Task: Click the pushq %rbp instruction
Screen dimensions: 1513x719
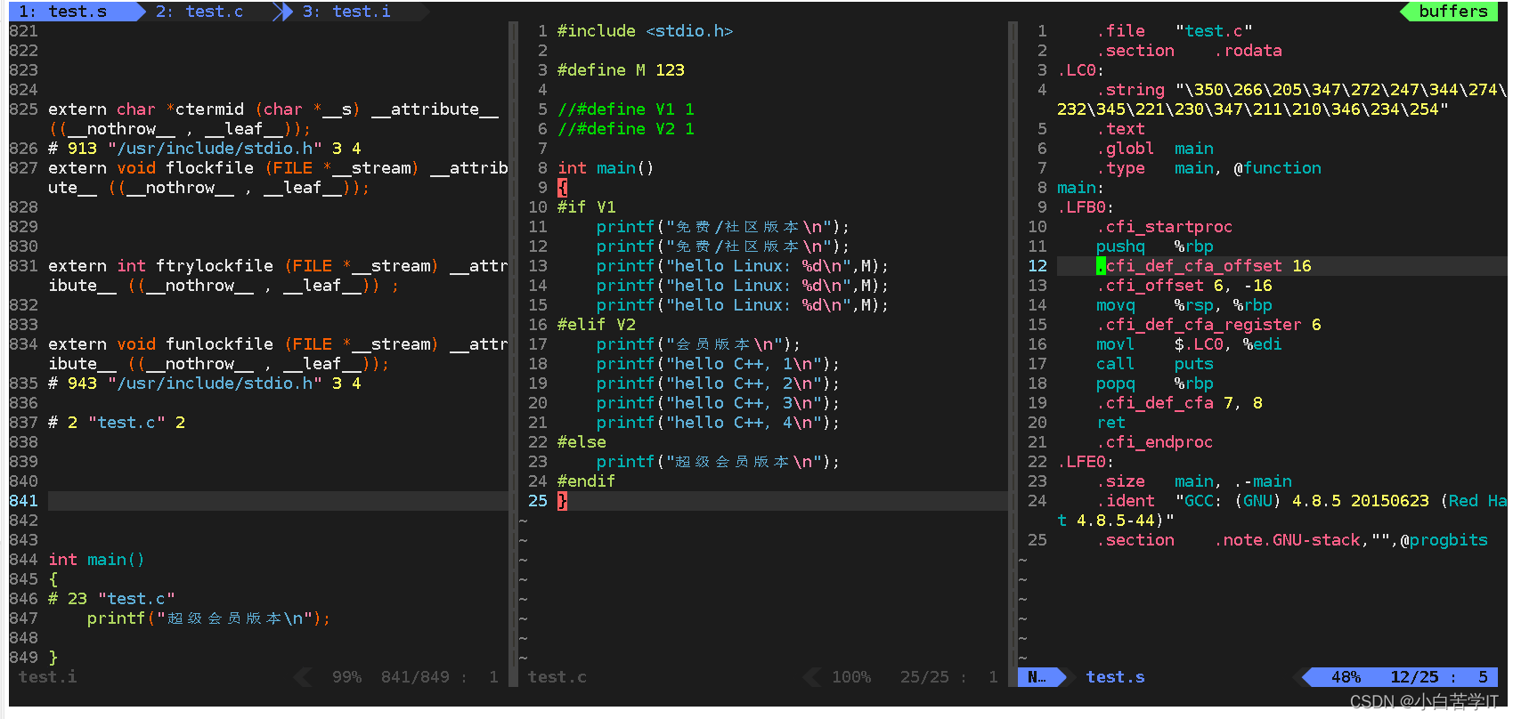Action: coord(1155,246)
